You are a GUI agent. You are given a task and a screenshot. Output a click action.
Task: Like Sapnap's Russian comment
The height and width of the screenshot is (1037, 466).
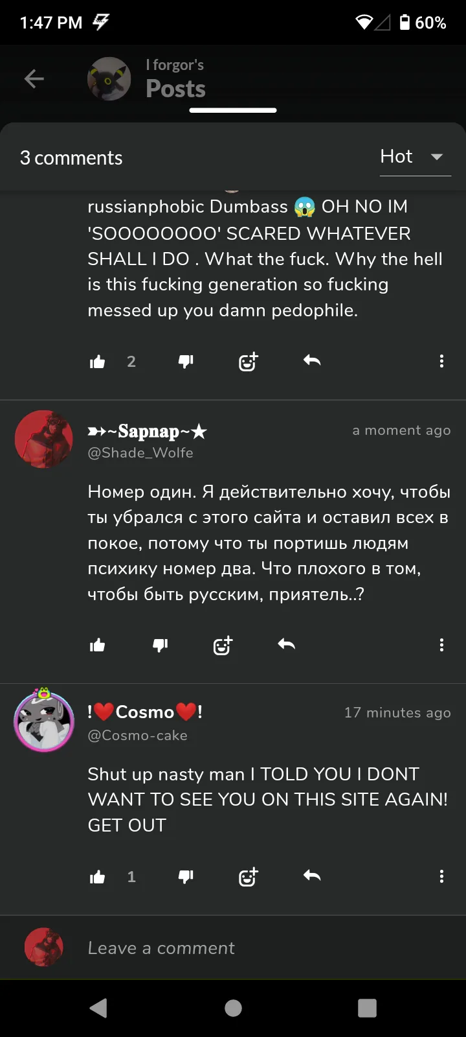97,645
